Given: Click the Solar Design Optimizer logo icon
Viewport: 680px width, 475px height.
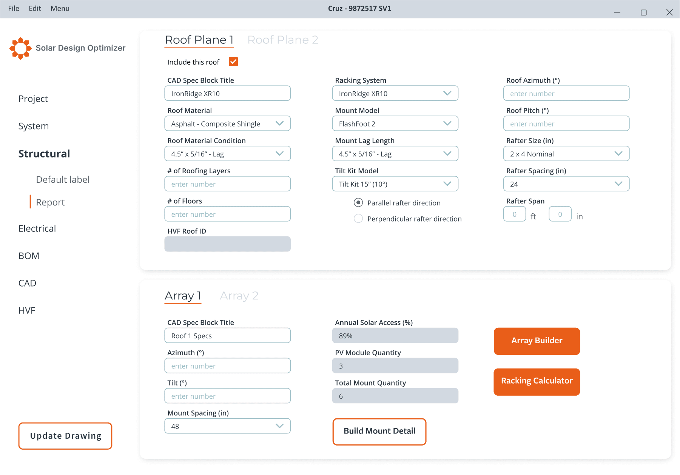Looking at the screenshot, I should point(20,48).
